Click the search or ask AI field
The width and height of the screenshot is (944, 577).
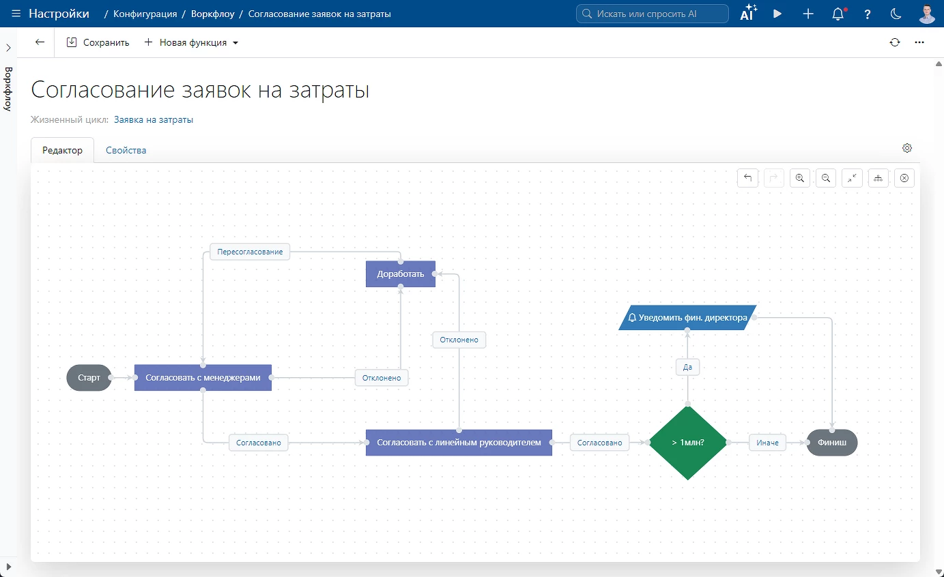[653, 14]
